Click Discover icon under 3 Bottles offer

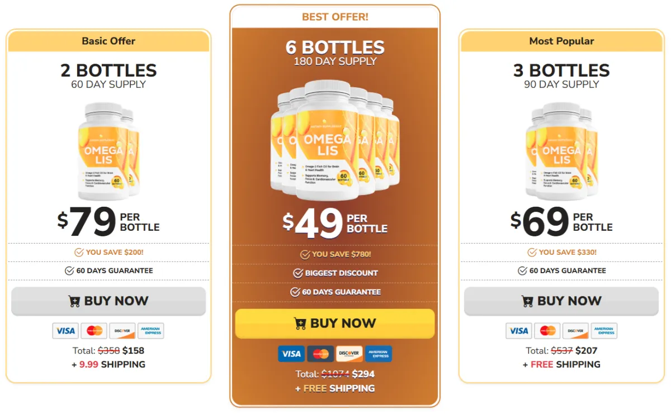(x=575, y=331)
